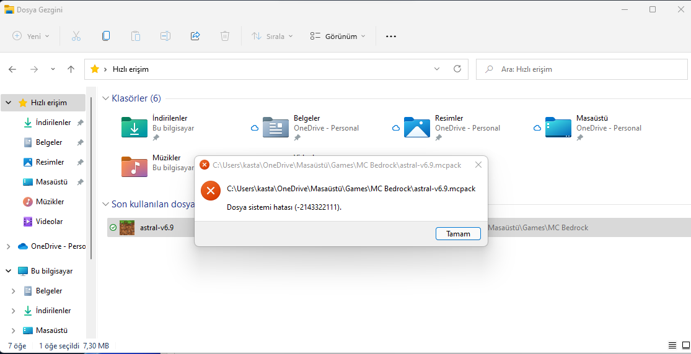The width and height of the screenshot is (691, 354).
Task: Expand OneDrive tree node in sidebar
Action: pos(8,246)
